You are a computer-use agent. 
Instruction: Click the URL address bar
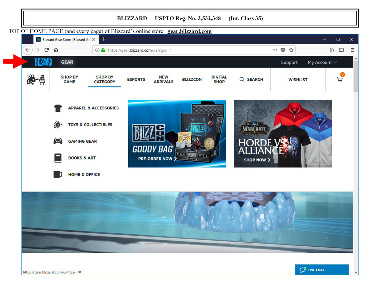tap(190, 50)
